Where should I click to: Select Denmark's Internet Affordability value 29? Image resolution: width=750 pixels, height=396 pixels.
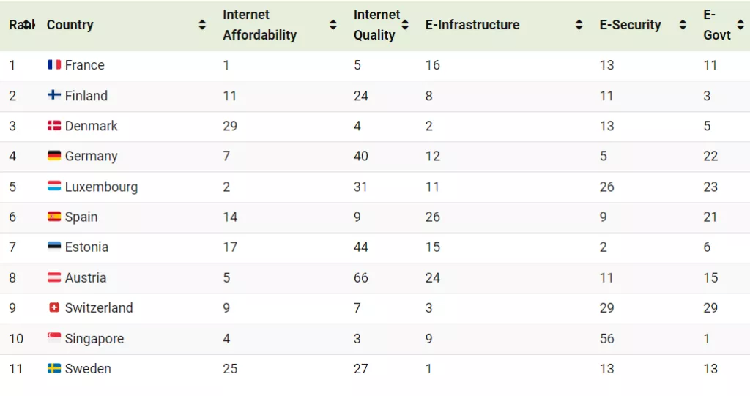coord(230,126)
